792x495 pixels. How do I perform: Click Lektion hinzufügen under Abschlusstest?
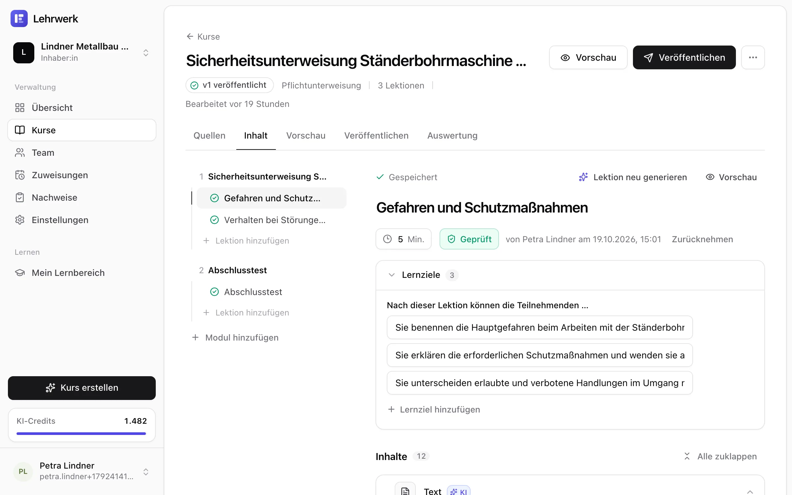(246, 313)
